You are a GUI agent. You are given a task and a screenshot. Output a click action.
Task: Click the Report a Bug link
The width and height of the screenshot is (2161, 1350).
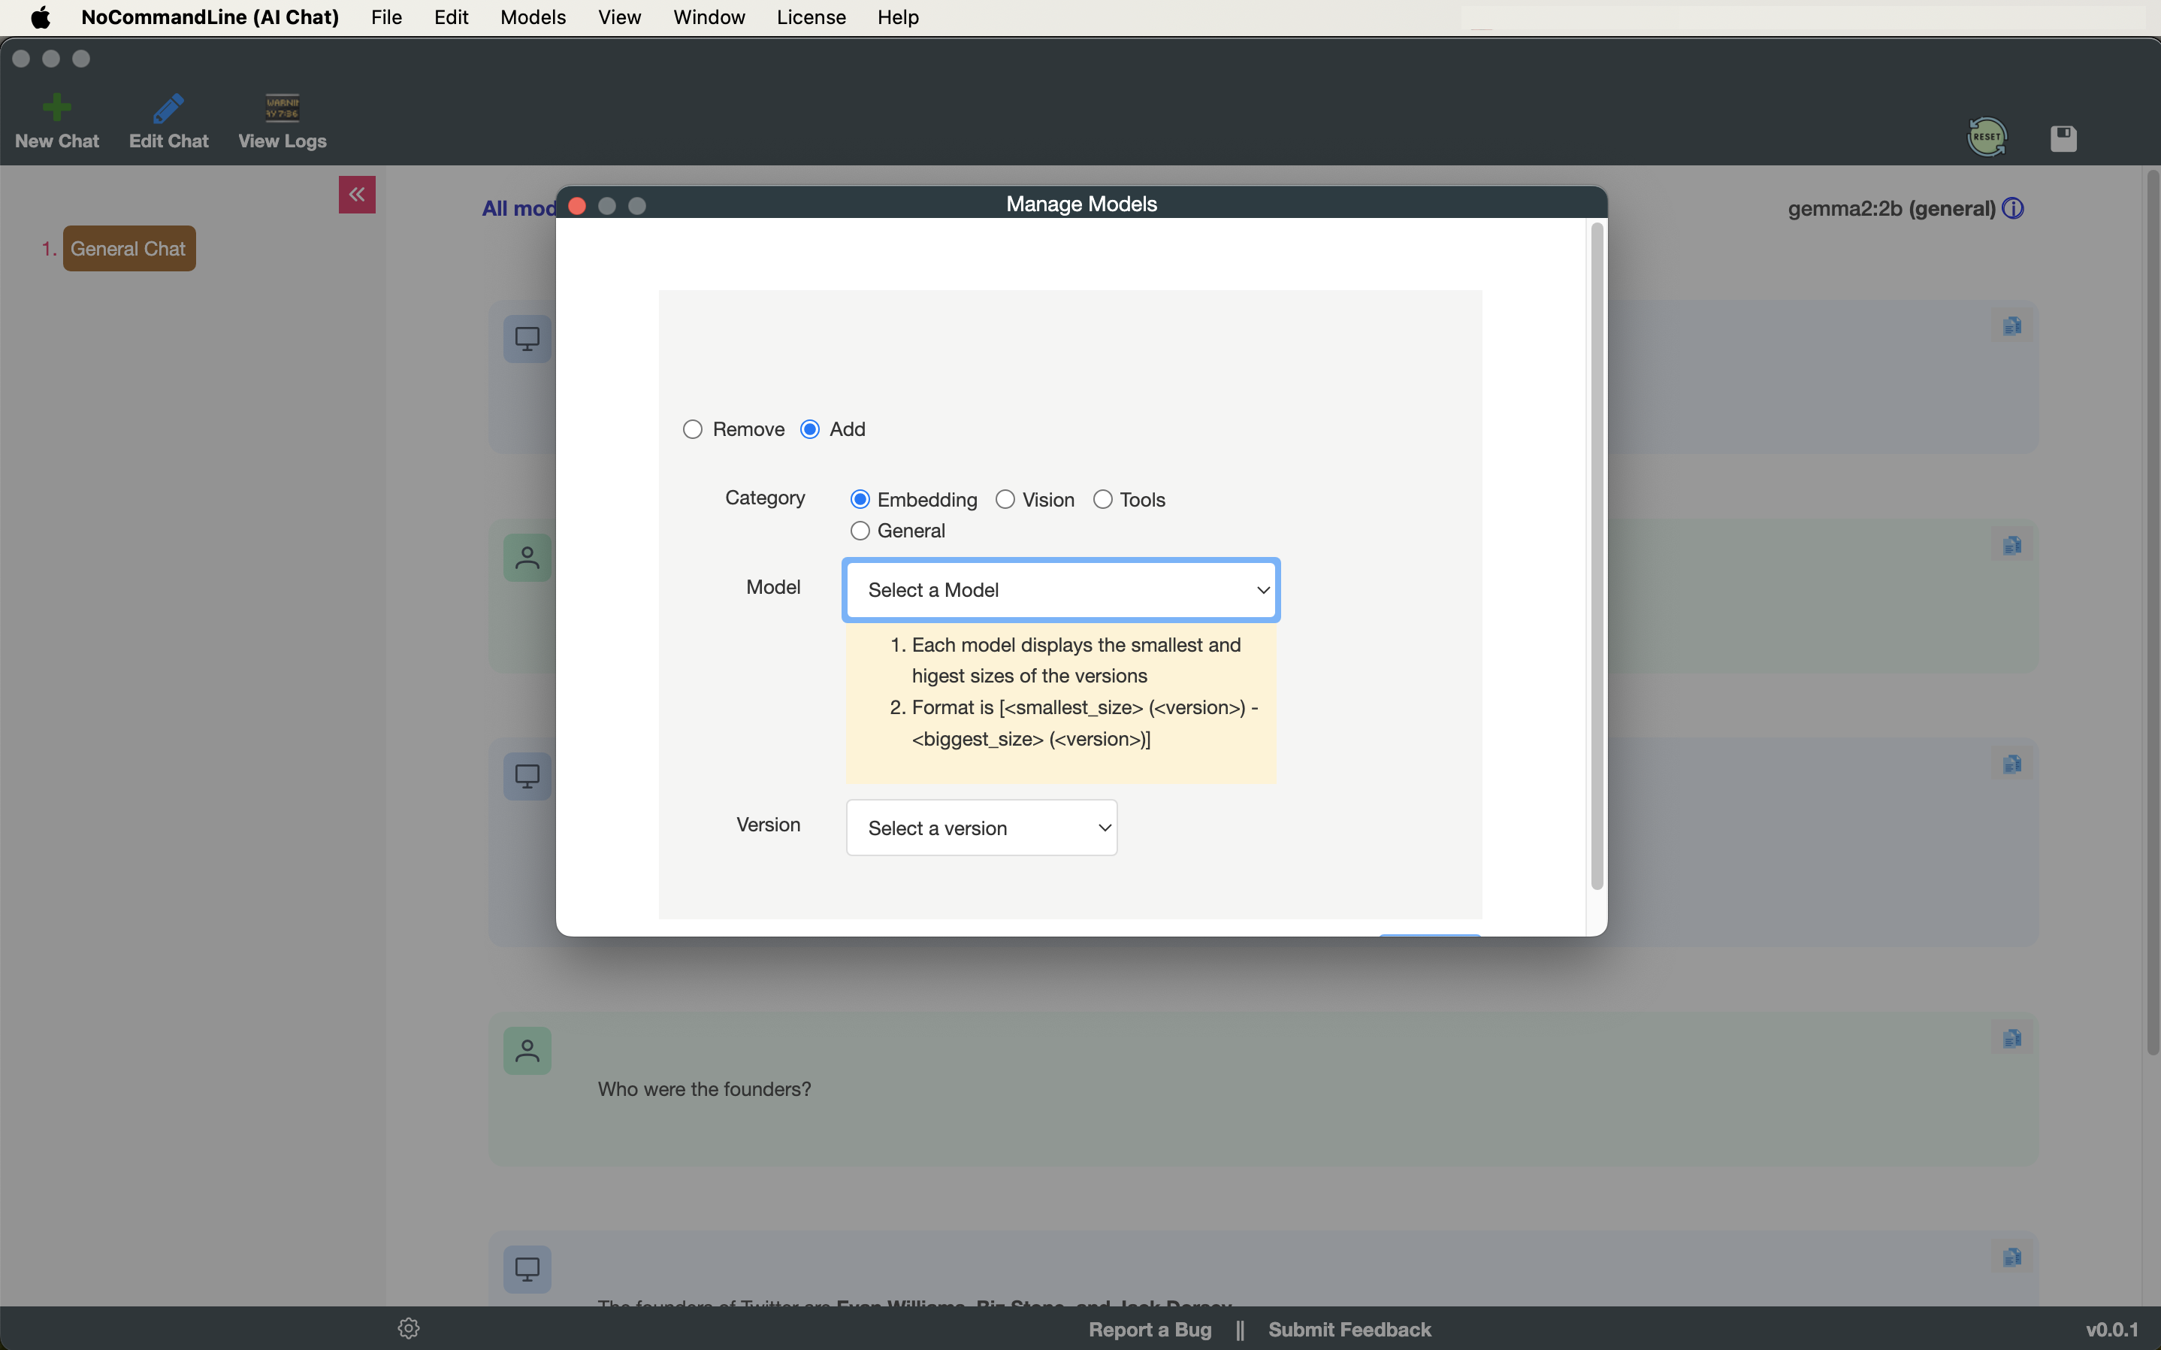[x=1149, y=1330]
